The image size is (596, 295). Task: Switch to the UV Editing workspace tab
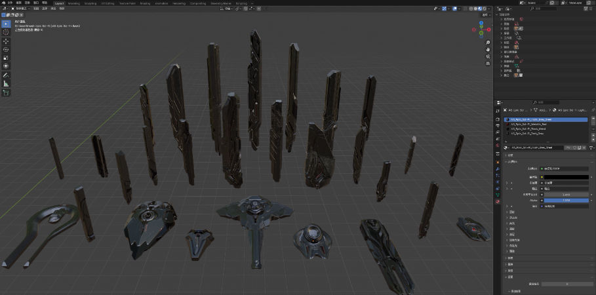(x=108, y=3)
